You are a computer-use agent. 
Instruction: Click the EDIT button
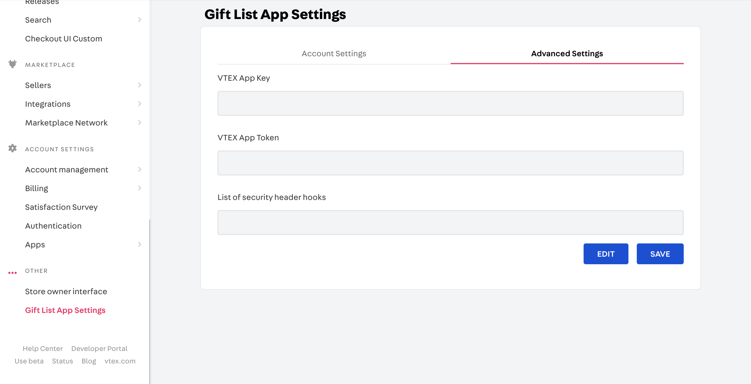(606, 254)
